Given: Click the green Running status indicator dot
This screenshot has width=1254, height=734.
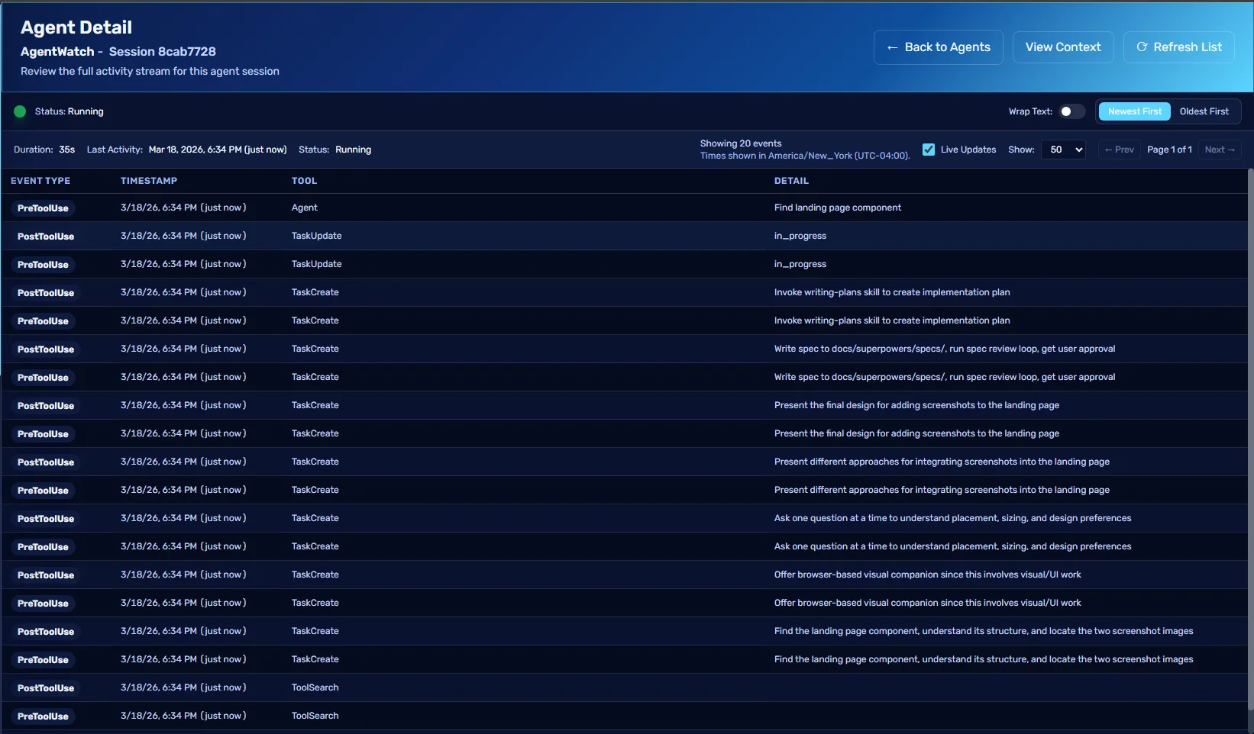Looking at the screenshot, I should [x=20, y=111].
